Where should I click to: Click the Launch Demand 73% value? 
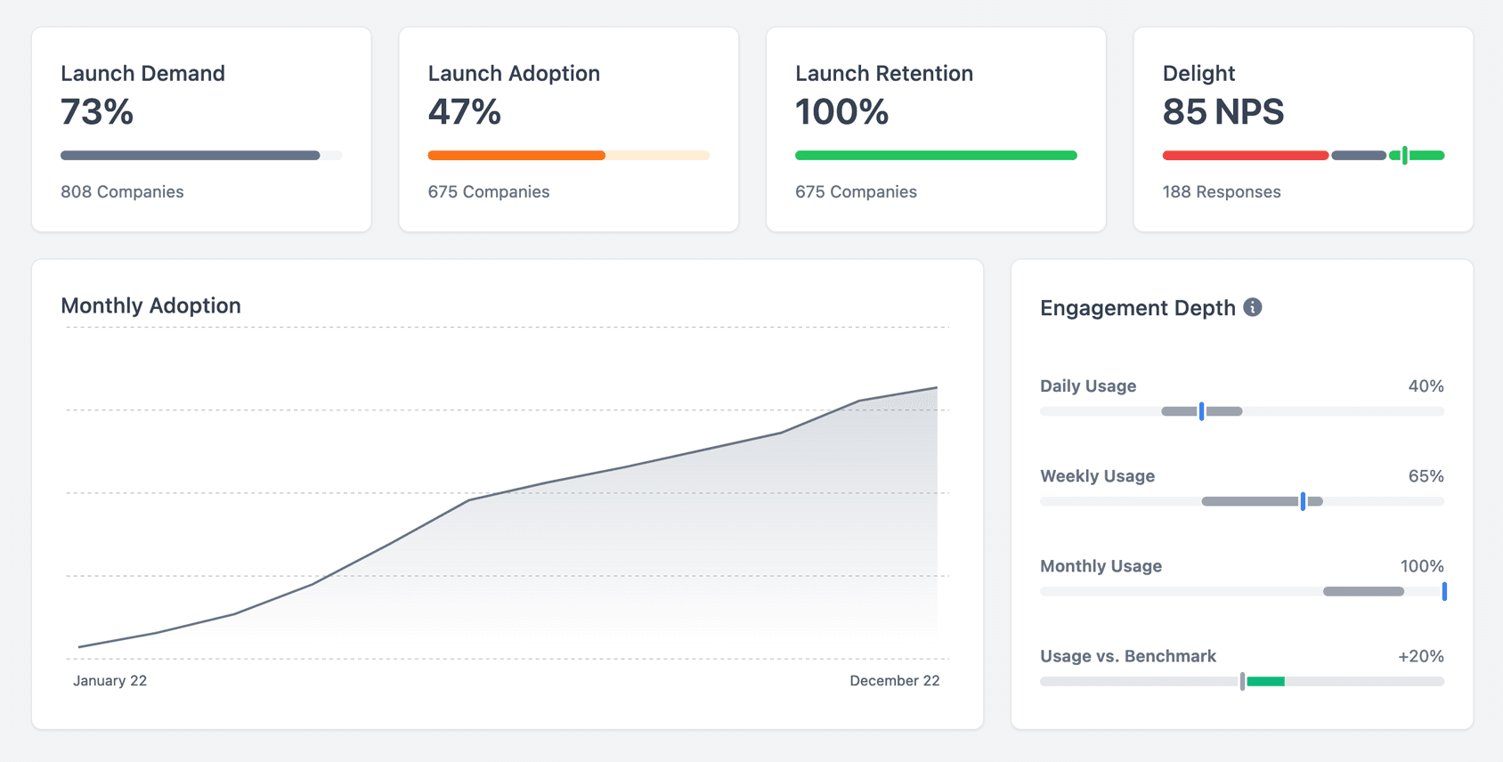(97, 112)
